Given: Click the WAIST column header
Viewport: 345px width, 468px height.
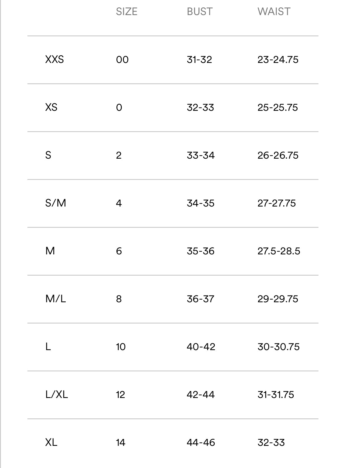Looking at the screenshot, I should click(x=274, y=12).
